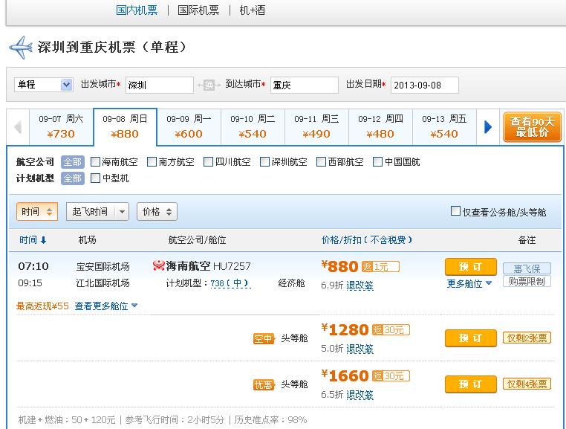Click 返30元 rebate badge next to ¥1660
Screen dimensions: 566x429
click(391, 376)
